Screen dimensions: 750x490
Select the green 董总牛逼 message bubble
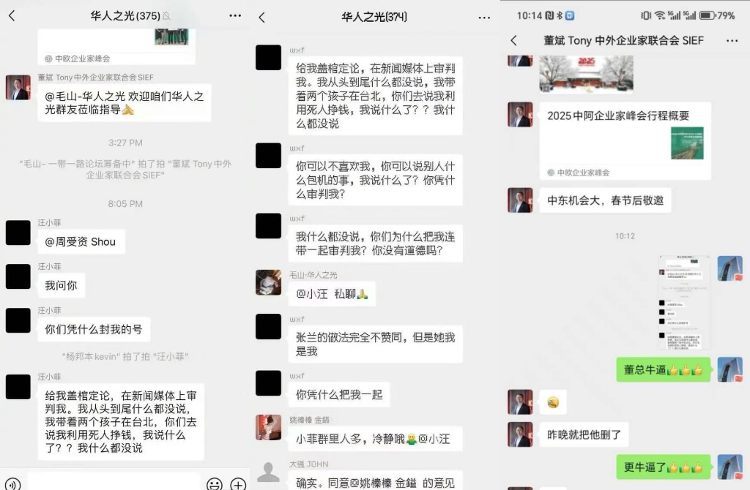pos(663,369)
